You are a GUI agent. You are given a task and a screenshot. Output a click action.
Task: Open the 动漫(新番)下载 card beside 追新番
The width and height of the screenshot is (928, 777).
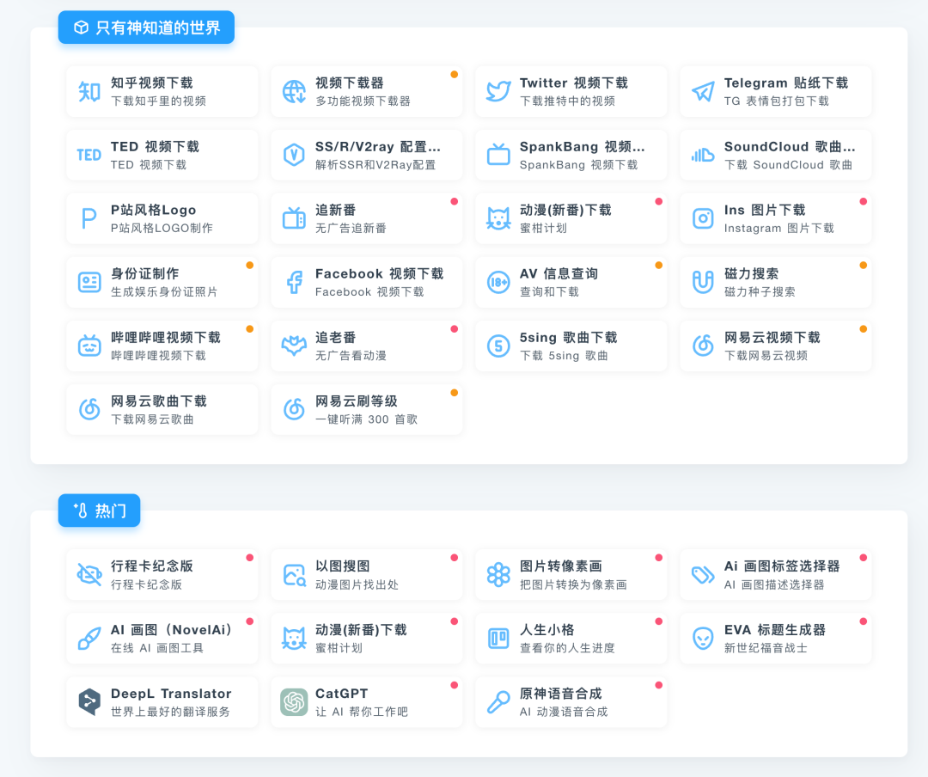(571, 218)
